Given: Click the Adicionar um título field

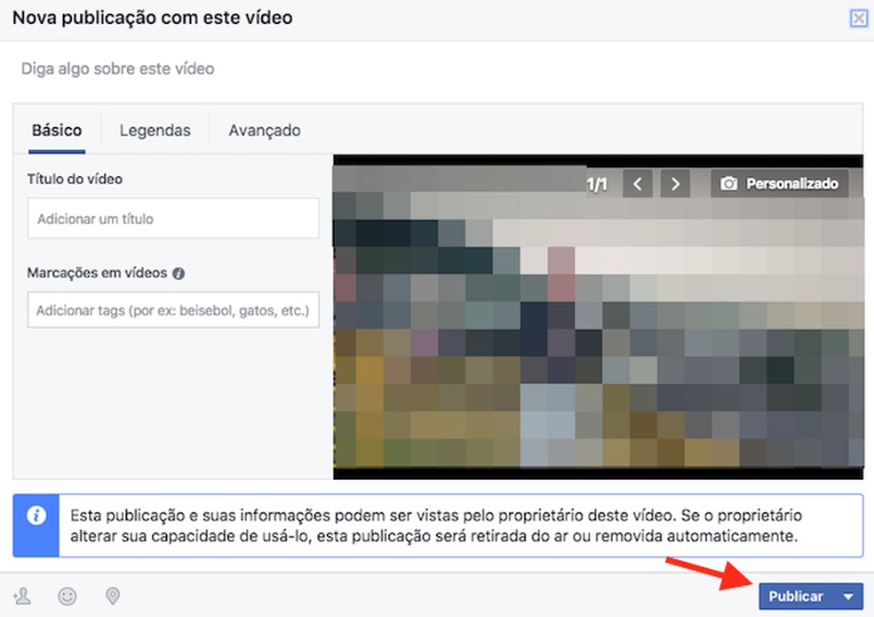Looking at the screenshot, I should 172,218.
